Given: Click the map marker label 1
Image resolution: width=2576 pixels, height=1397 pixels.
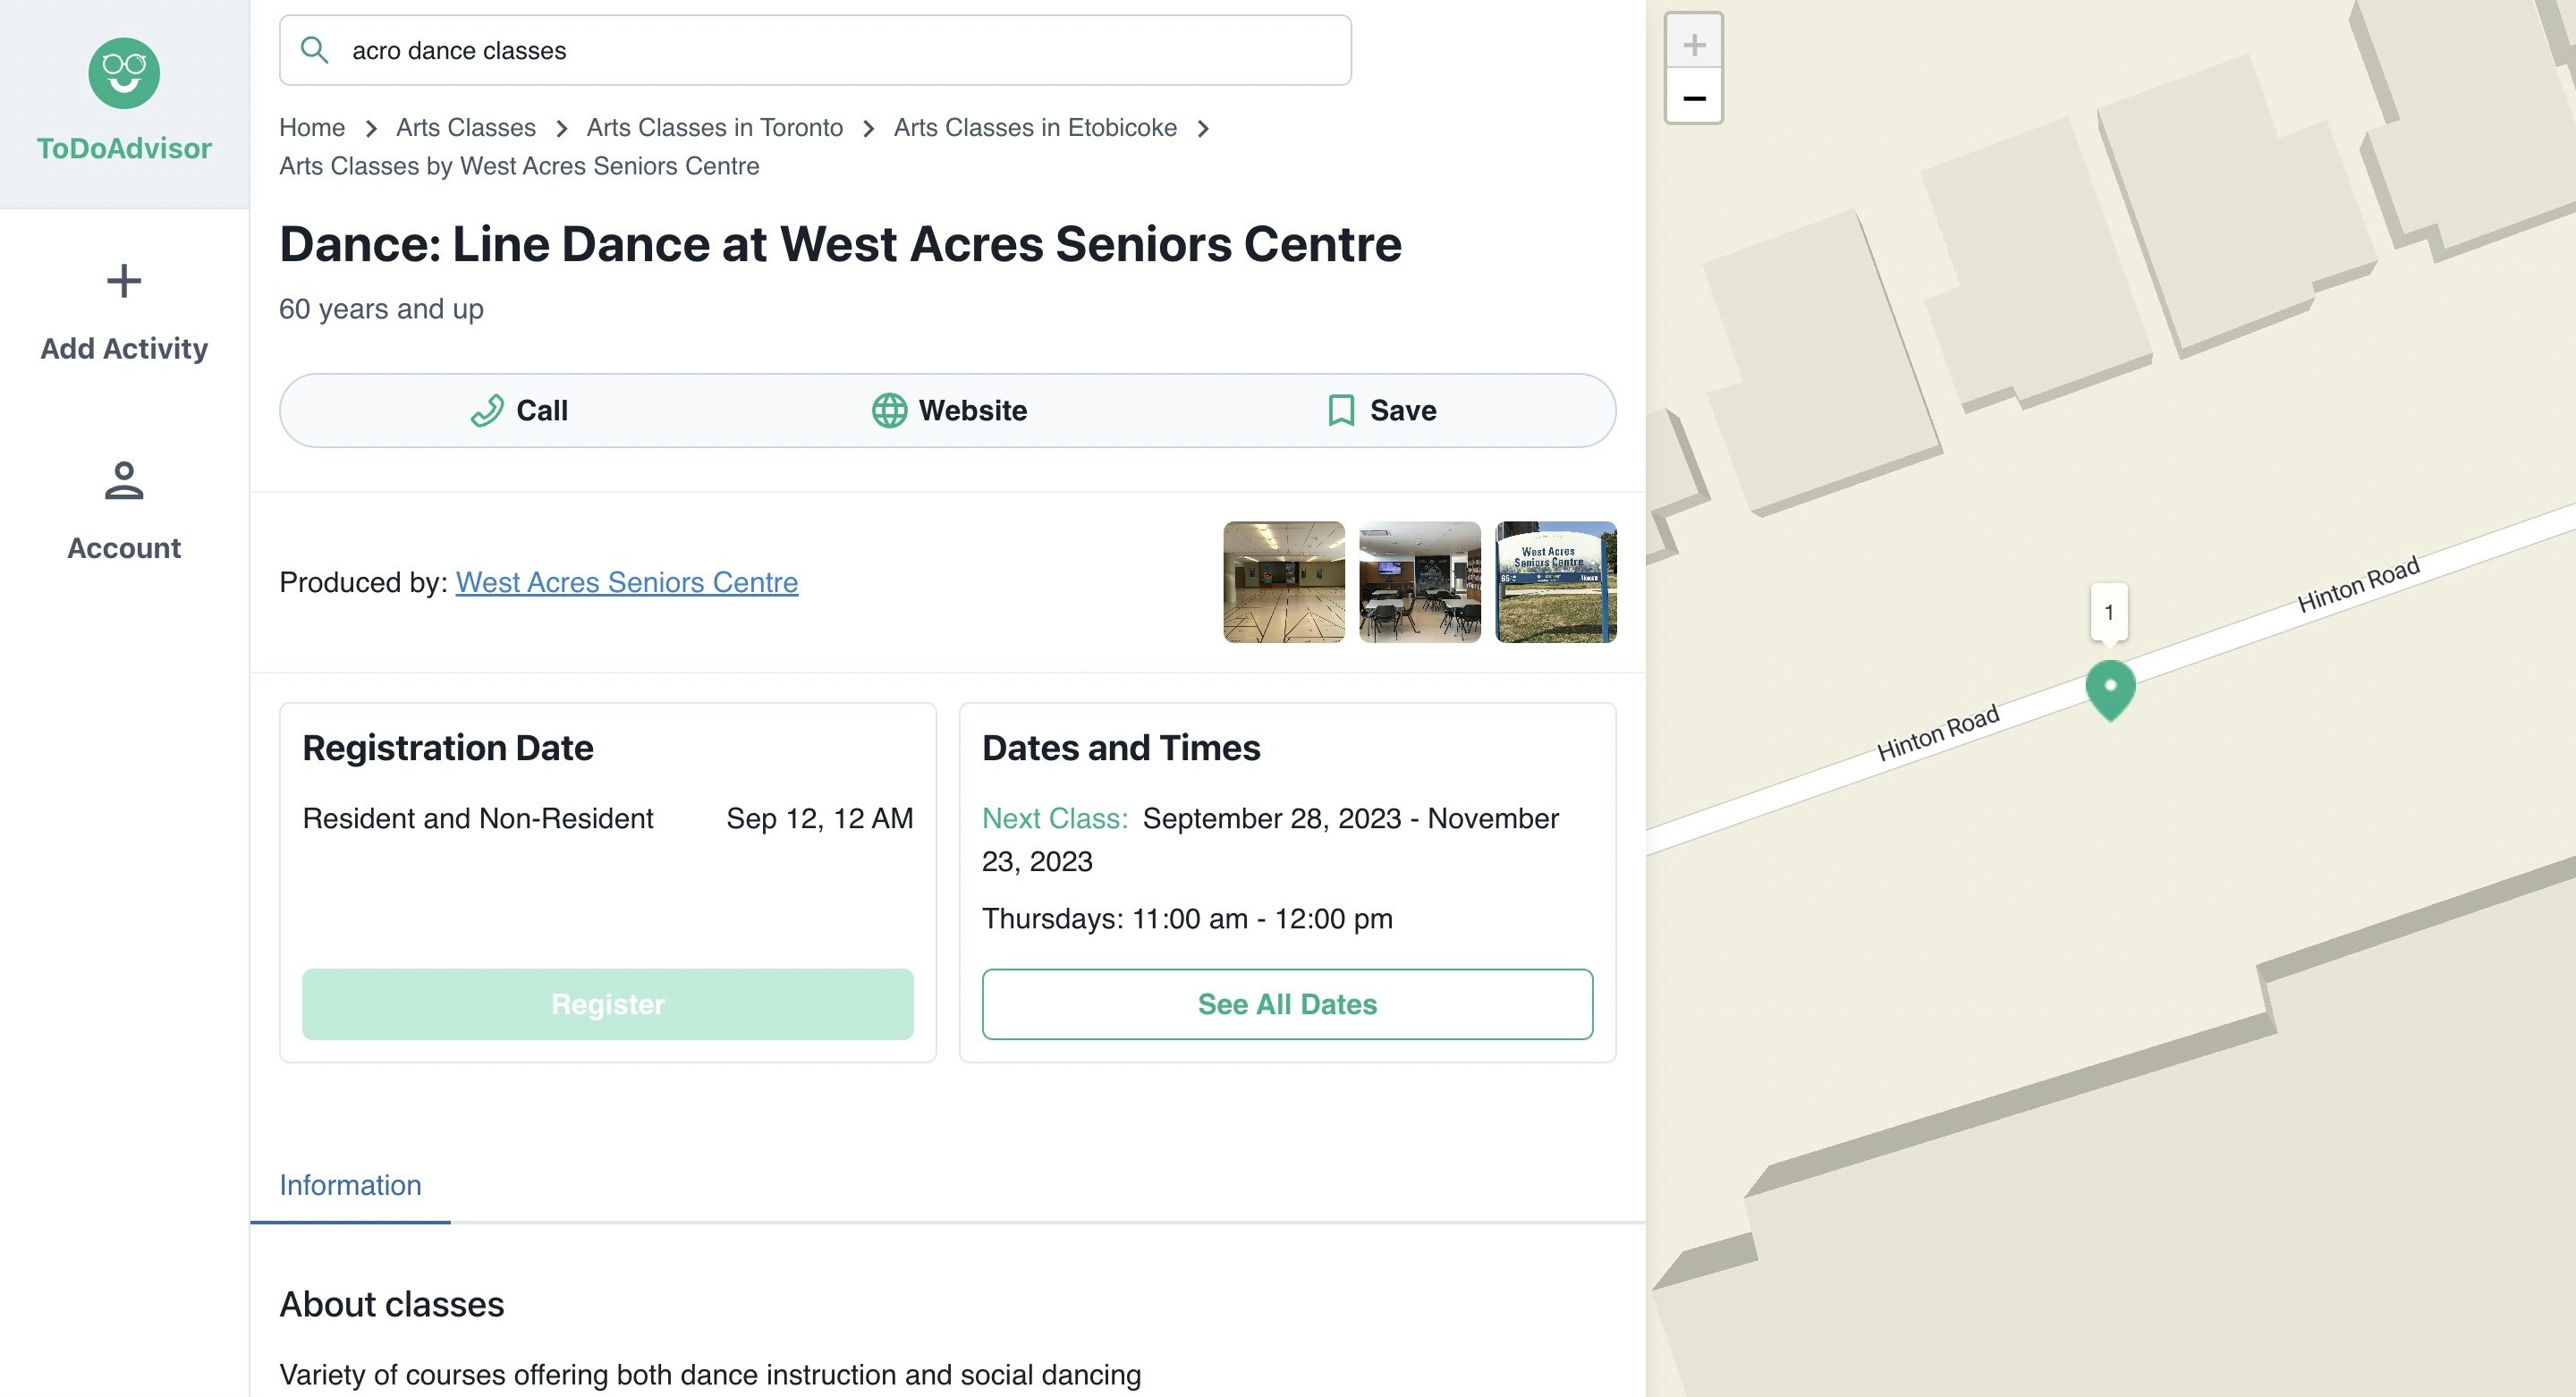Looking at the screenshot, I should point(2109,612).
